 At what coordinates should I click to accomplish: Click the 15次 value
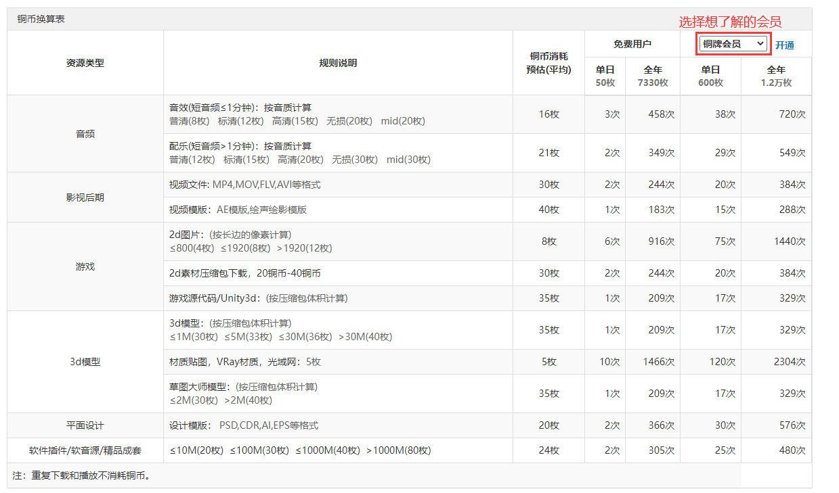point(725,210)
